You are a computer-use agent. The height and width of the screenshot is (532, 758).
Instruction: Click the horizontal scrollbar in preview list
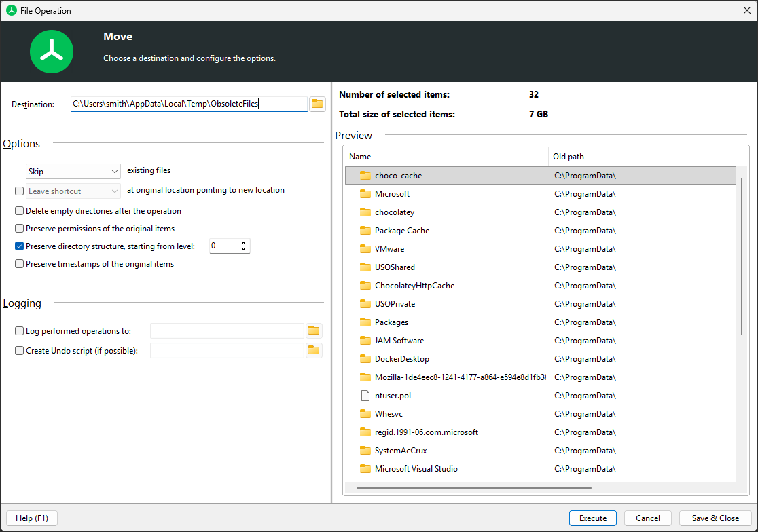click(473, 487)
